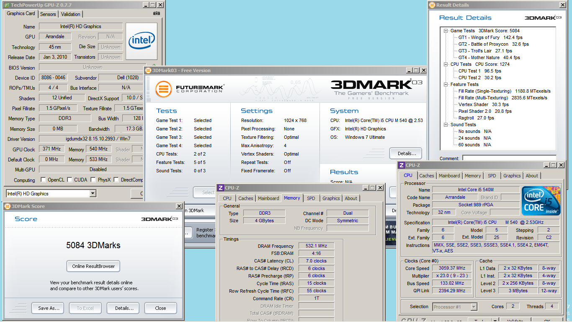Click Details... under System in 3DMark03
572x322 pixels.
(405, 153)
